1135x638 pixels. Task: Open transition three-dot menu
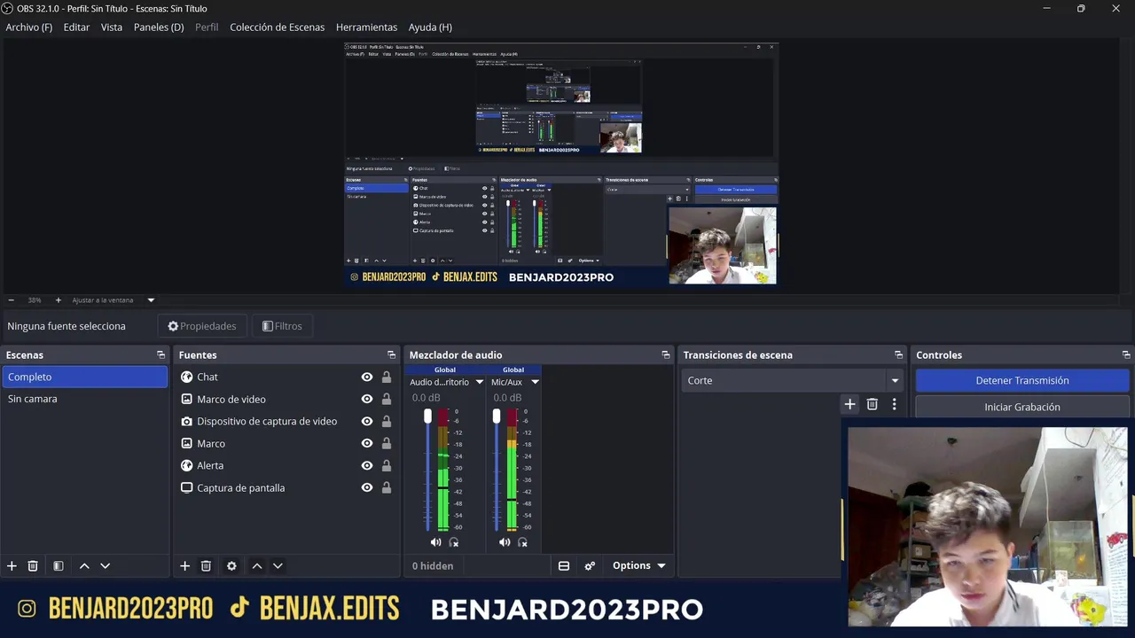click(894, 404)
